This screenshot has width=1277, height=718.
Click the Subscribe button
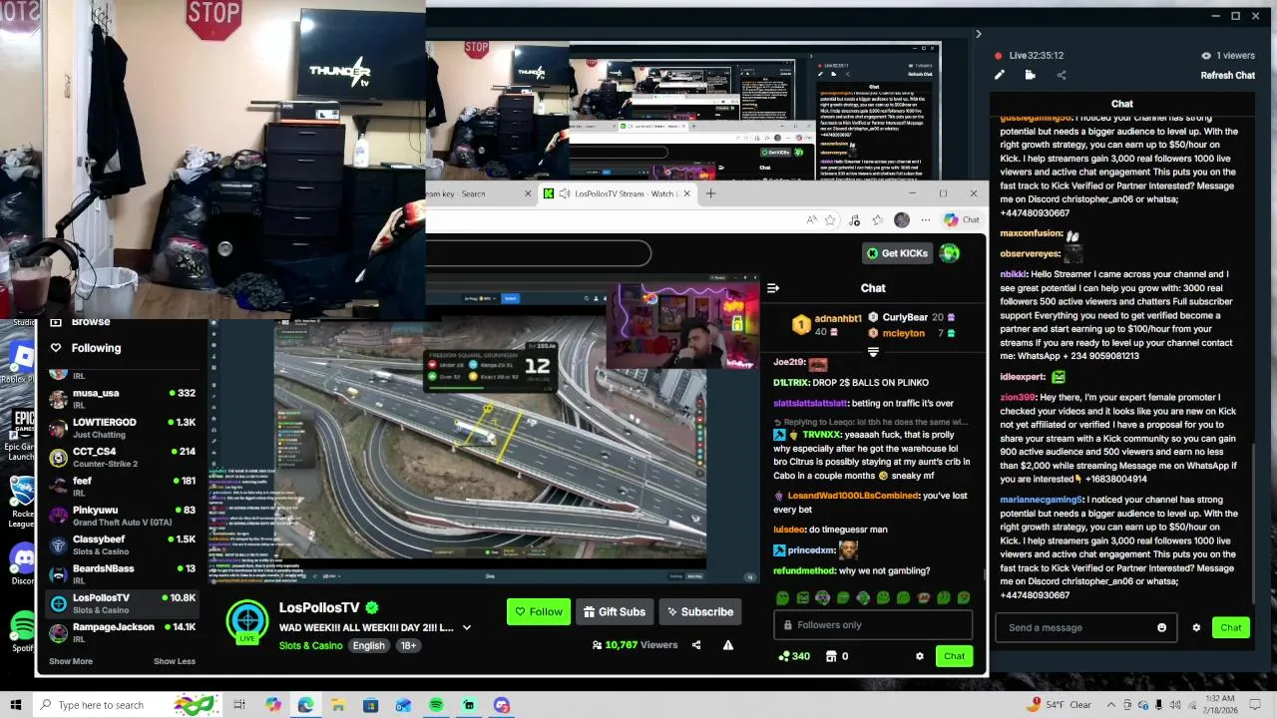coord(700,612)
